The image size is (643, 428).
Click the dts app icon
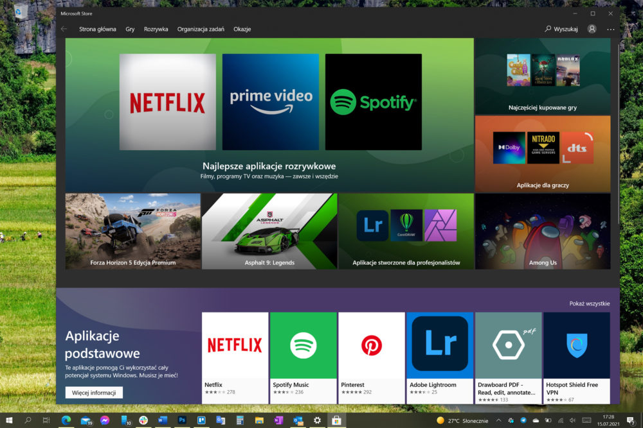[x=577, y=148]
